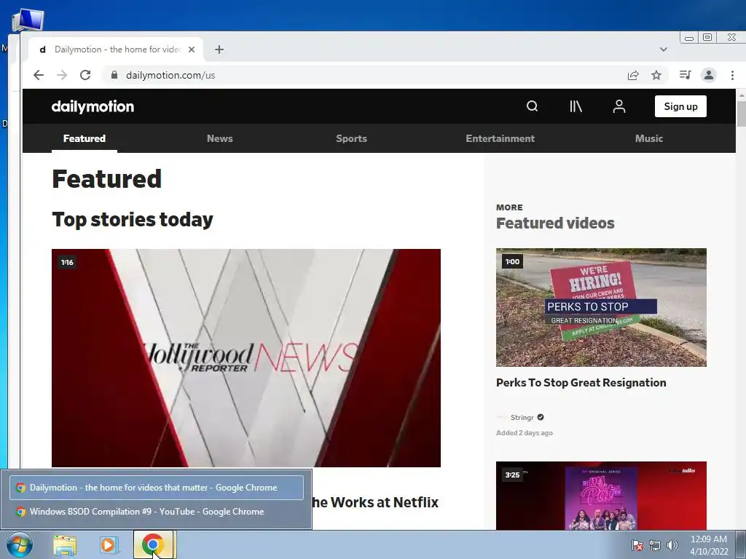The width and height of the screenshot is (746, 559).
Task: Click the taskbar clock and date
Action: (709, 545)
